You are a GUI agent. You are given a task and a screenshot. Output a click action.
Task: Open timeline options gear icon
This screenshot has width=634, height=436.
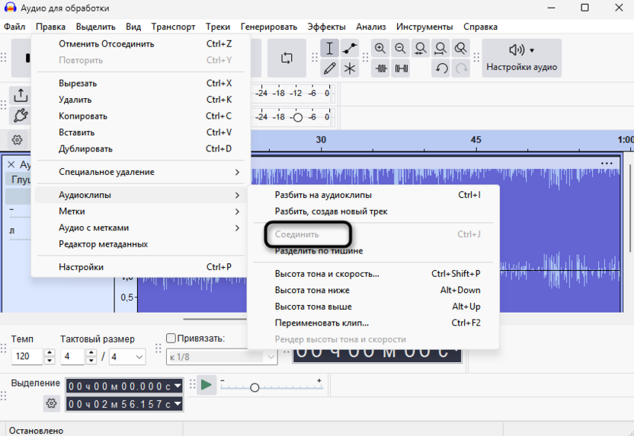click(x=17, y=140)
